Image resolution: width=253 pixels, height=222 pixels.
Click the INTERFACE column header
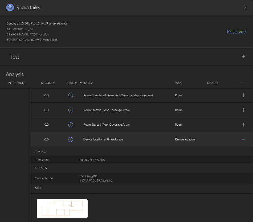click(16, 83)
